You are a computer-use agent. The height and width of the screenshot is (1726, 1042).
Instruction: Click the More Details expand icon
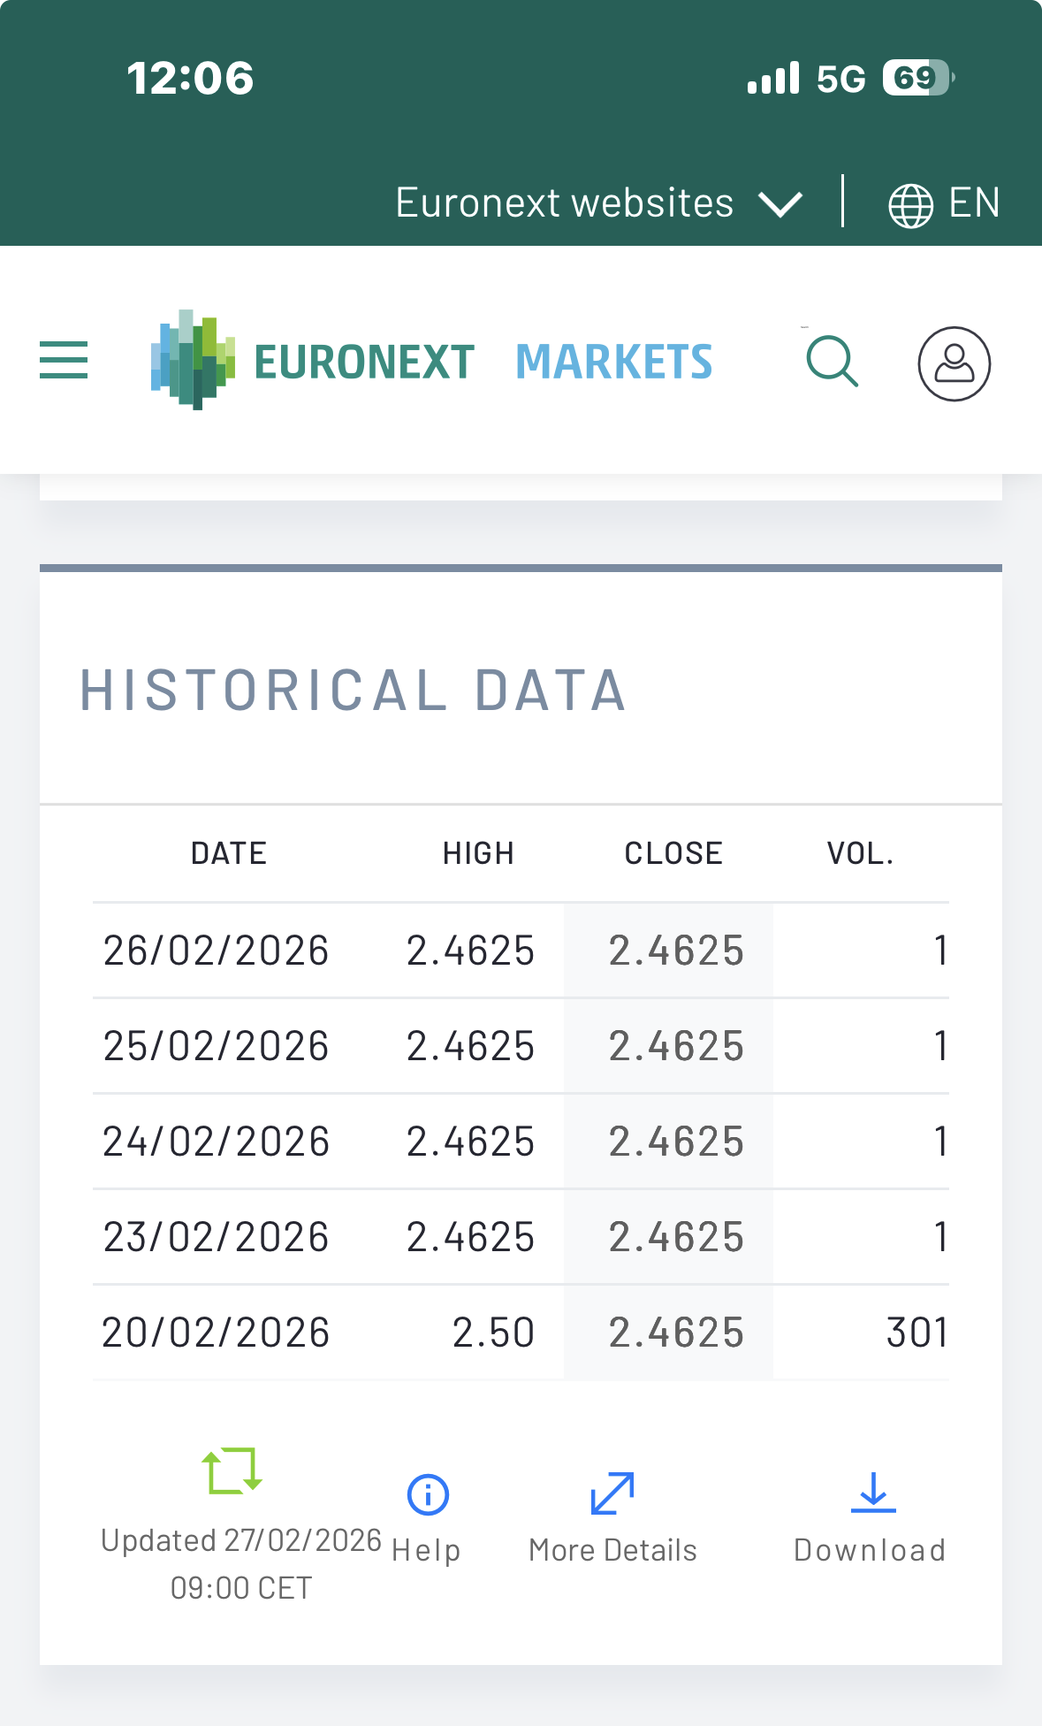(x=612, y=1493)
